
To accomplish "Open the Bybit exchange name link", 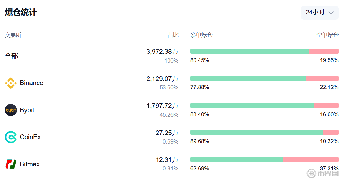I will (x=27, y=110).
